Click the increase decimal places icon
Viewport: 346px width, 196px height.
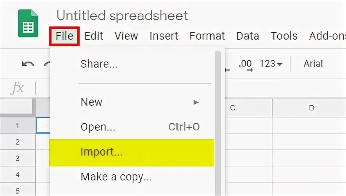point(245,64)
